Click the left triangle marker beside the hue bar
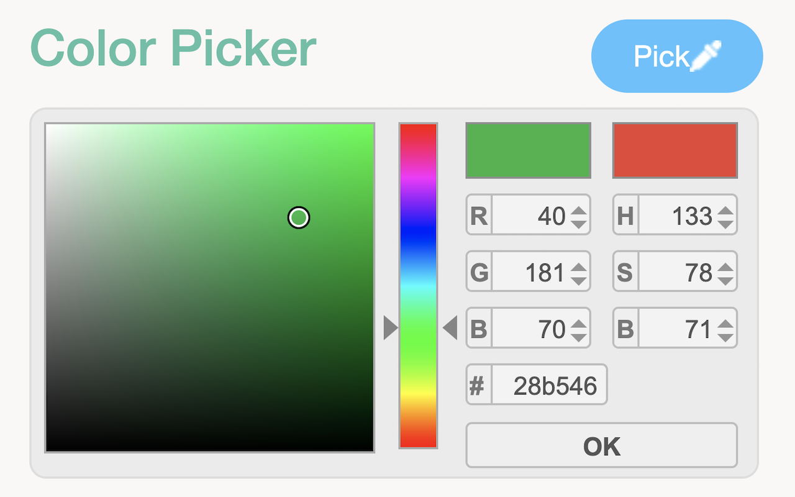Image resolution: width=795 pixels, height=497 pixels. pyautogui.click(x=390, y=327)
